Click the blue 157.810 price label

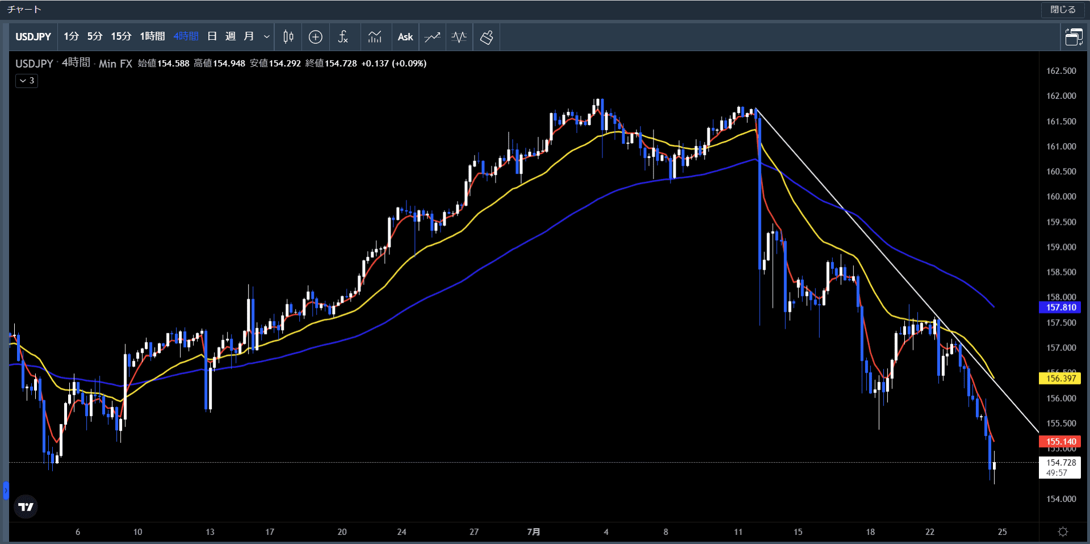coord(1060,307)
